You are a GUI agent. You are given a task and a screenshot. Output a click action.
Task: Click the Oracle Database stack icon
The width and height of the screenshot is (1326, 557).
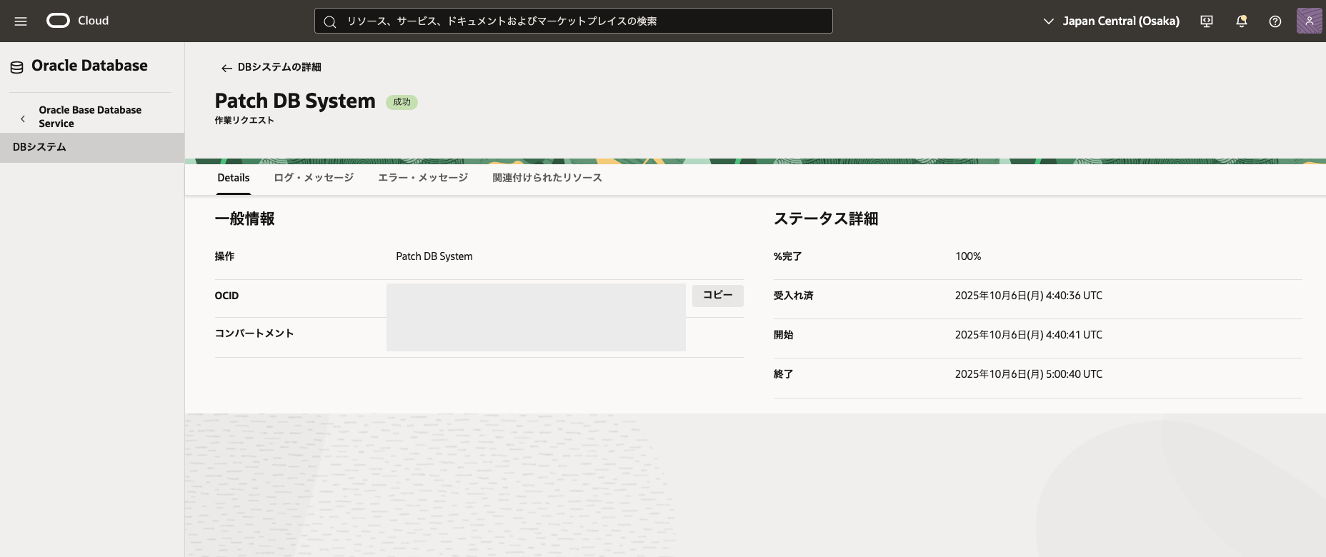[x=16, y=67]
